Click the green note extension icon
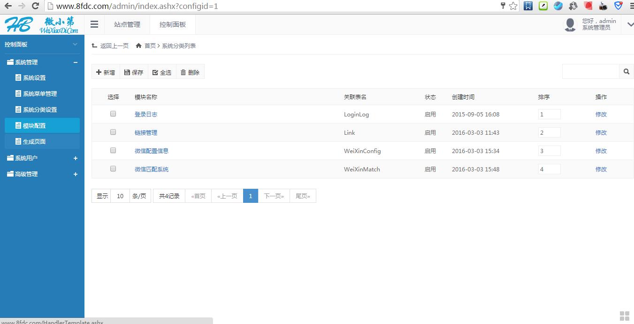Screen dimensions: 634x324 pyautogui.click(x=543, y=6)
